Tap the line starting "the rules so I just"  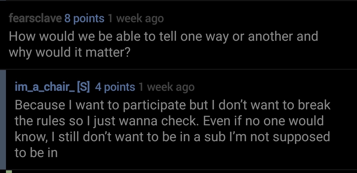[x=169, y=121]
